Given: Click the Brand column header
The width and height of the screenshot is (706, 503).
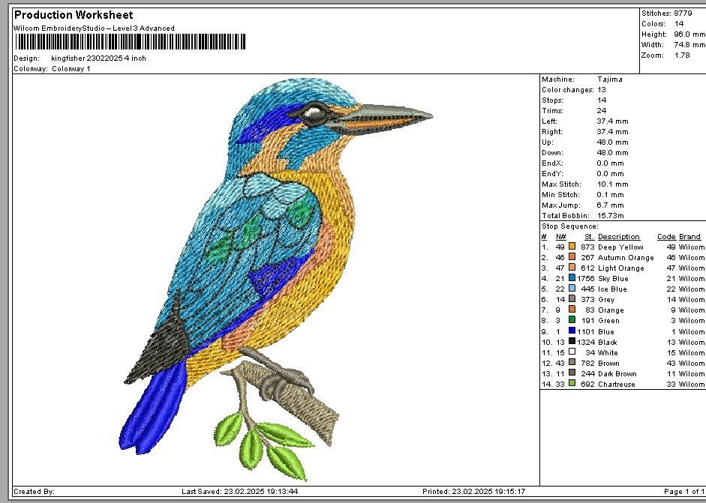Looking at the screenshot, I should [x=689, y=237].
